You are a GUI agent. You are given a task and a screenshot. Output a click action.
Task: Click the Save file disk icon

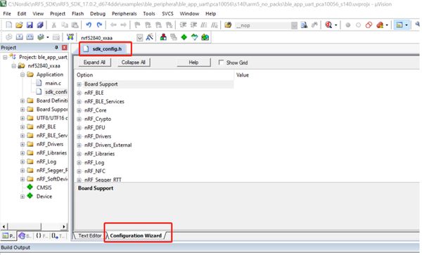pos(30,25)
